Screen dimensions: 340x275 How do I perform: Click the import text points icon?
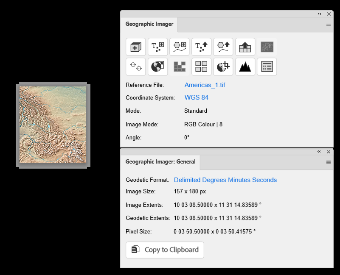tap(157, 47)
